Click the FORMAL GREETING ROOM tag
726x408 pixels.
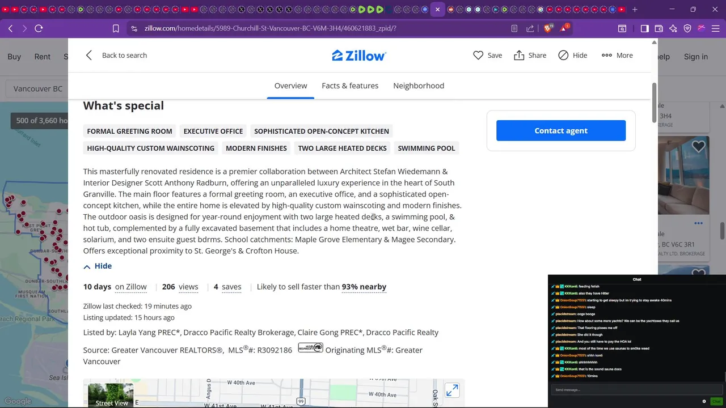pyautogui.click(x=129, y=131)
